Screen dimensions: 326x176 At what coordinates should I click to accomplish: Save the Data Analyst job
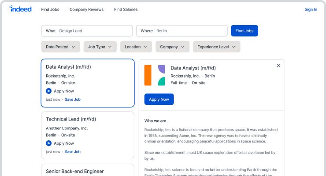(73, 99)
